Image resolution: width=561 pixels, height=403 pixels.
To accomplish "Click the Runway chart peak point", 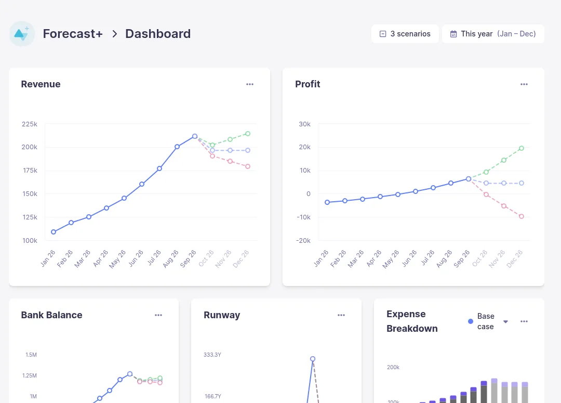I will tap(313, 359).
